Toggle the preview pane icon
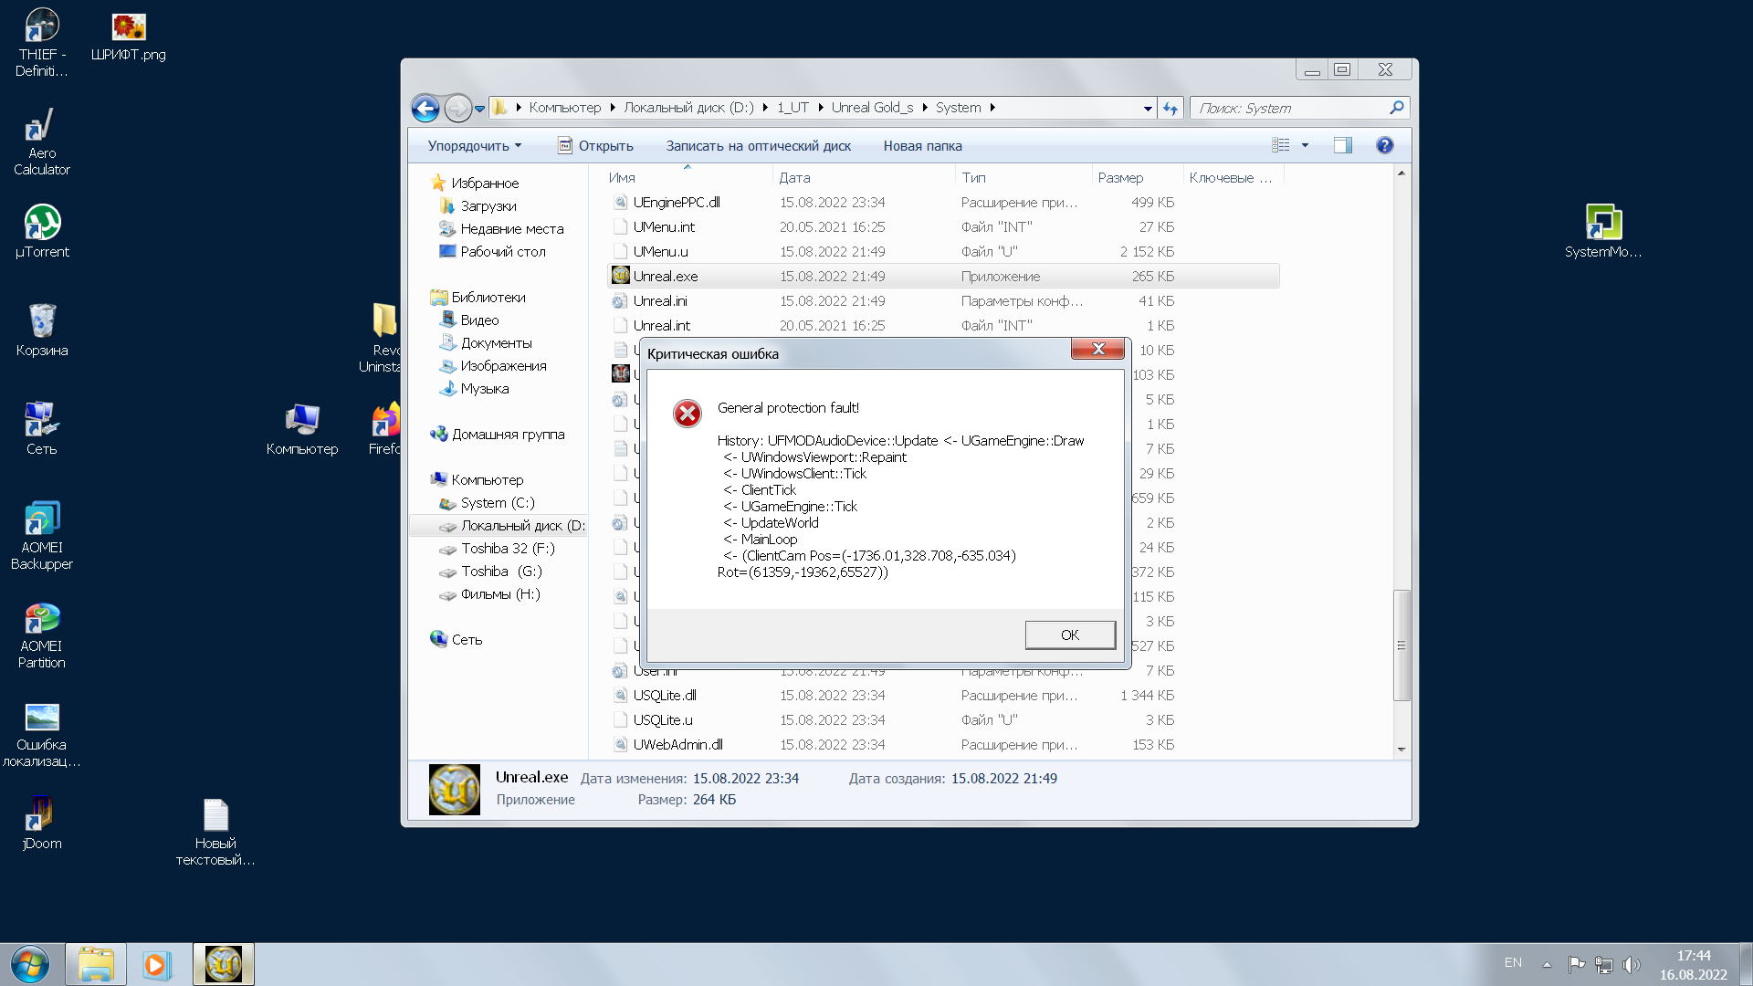 pyautogui.click(x=1342, y=145)
